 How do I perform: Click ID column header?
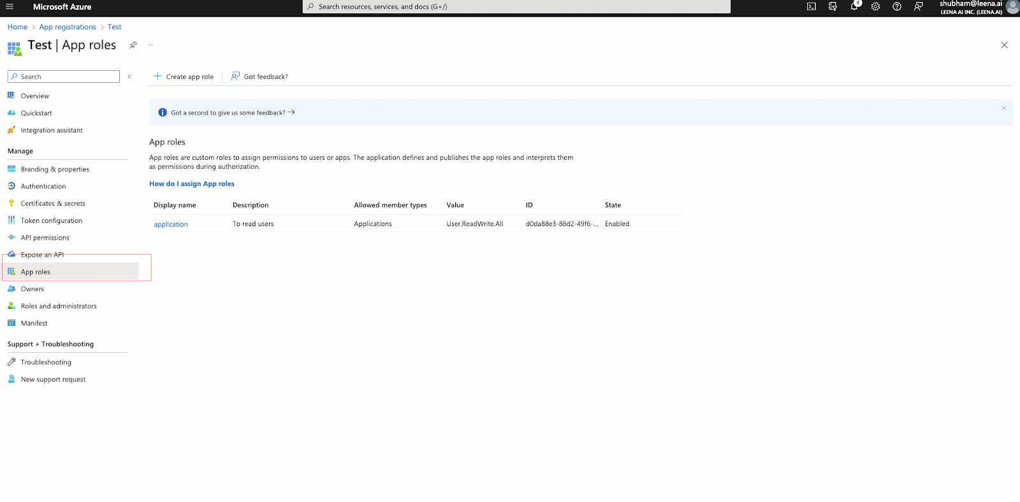coord(529,205)
